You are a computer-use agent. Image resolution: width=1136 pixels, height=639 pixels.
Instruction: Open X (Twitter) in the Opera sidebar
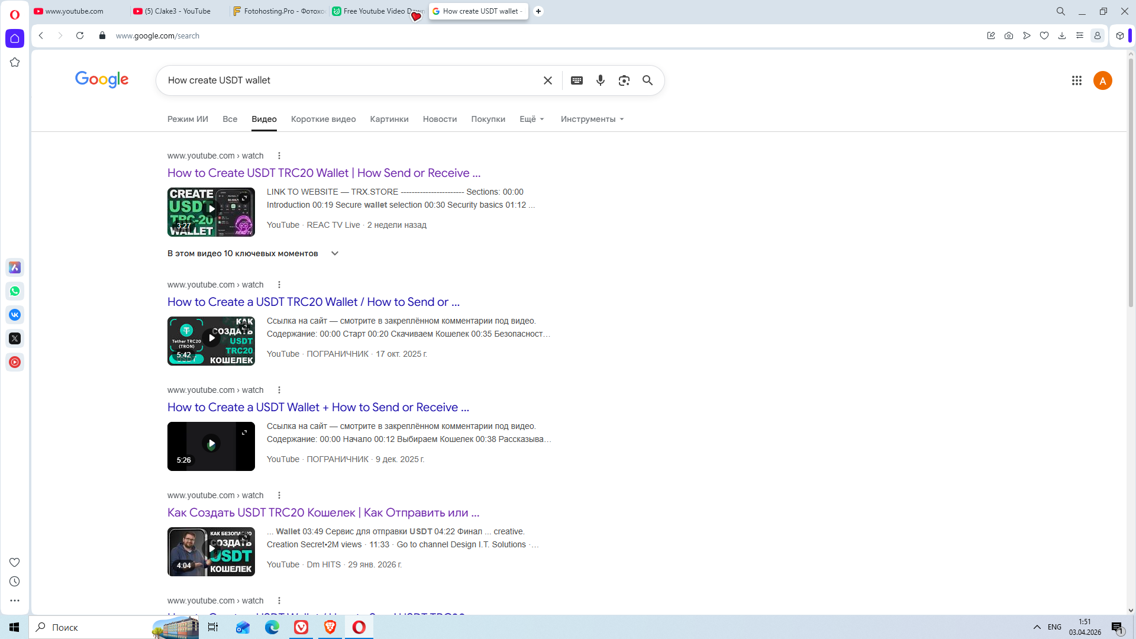(x=15, y=338)
